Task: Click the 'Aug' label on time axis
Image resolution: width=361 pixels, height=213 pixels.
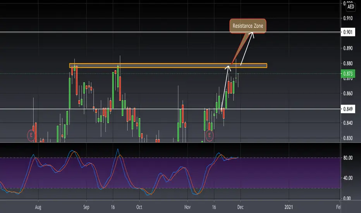Action: (x=38, y=207)
